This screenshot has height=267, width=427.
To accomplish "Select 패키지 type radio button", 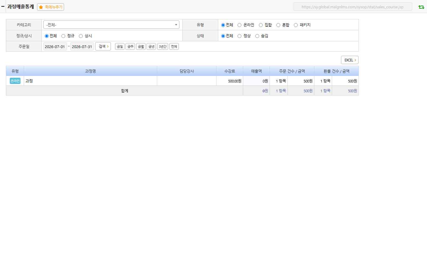I will [296, 25].
